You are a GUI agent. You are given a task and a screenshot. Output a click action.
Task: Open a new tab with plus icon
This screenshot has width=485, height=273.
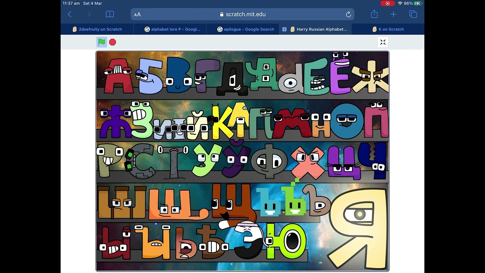pos(393,14)
